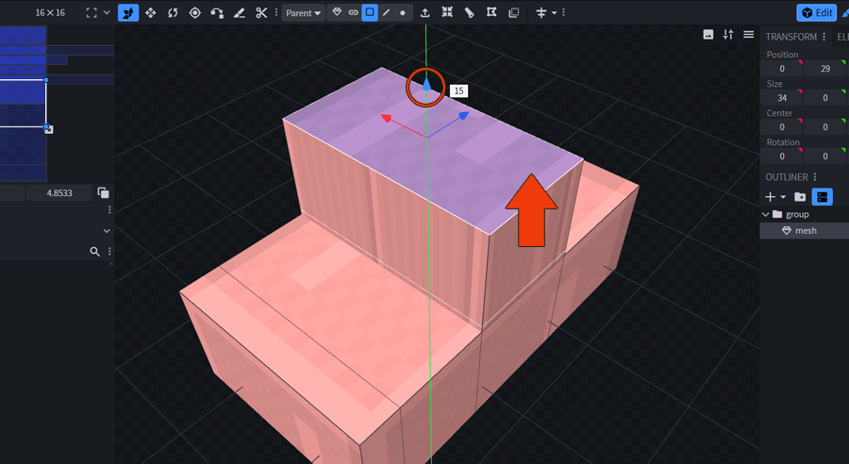Click the Seam tool pencil icon
This screenshot has width=849, height=464.
240,13
